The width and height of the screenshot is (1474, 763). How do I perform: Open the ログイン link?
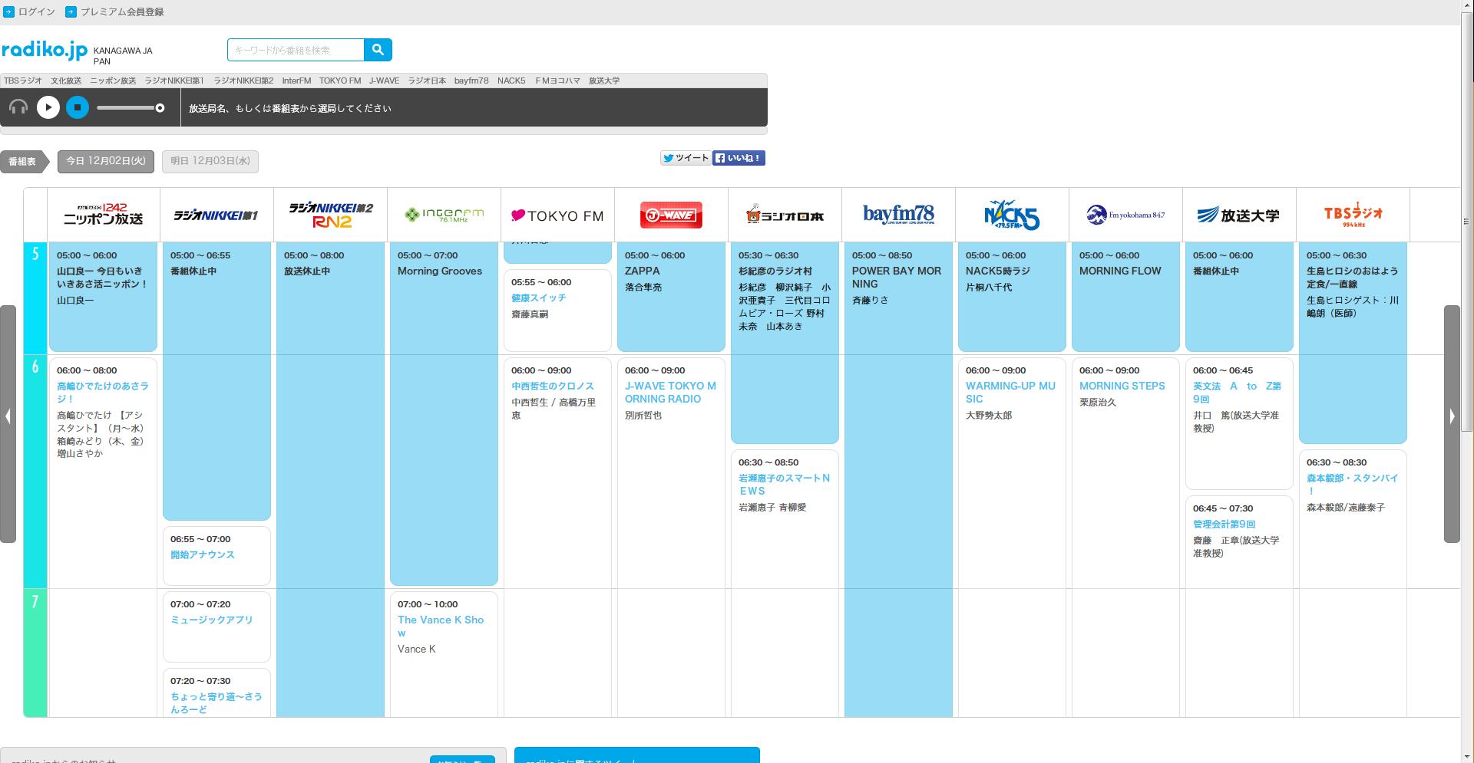pyautogui.click(x=36, y=12)
